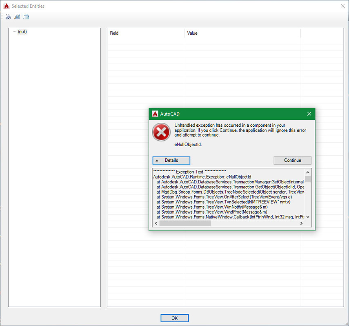Click the 'TreeView.OnAfterSelect' stack trace line
The height and width of the screenshot is (326, 349).
click(224, 197)
